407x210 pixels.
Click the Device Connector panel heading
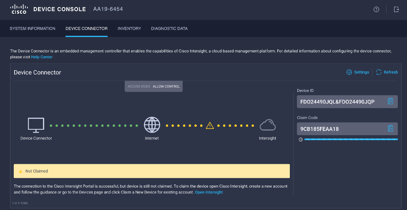click(x=38, y=72)
